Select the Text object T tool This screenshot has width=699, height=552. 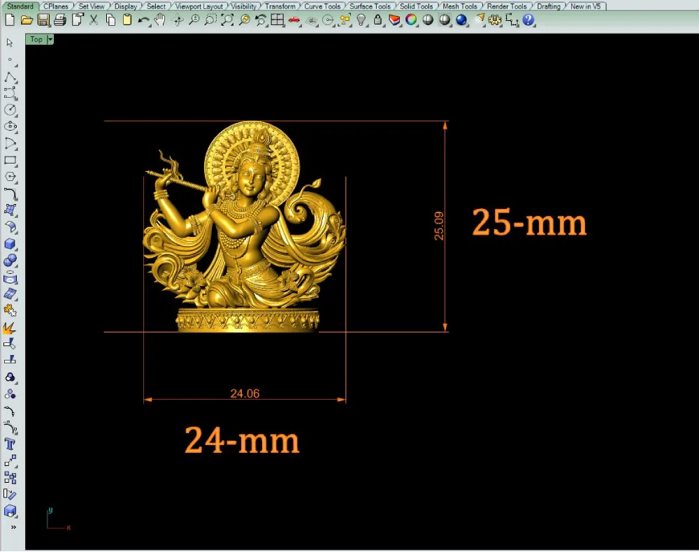point(10,444)
